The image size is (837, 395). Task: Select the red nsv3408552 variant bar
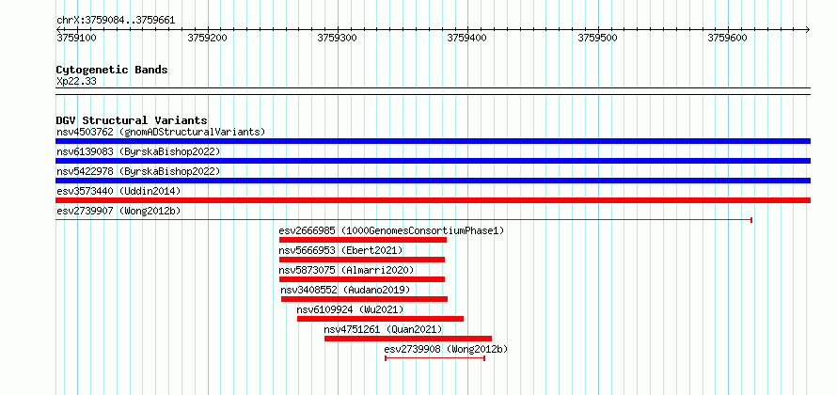point(364,299)
